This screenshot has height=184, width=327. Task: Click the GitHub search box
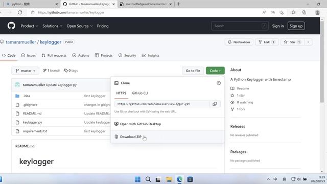pos(240,26)
